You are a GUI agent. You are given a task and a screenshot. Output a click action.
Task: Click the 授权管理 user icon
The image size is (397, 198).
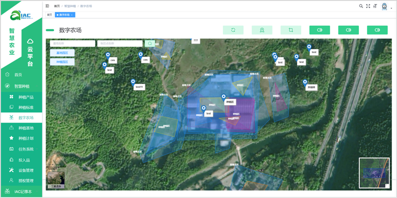pyautogui.click(x=11, y=181)
